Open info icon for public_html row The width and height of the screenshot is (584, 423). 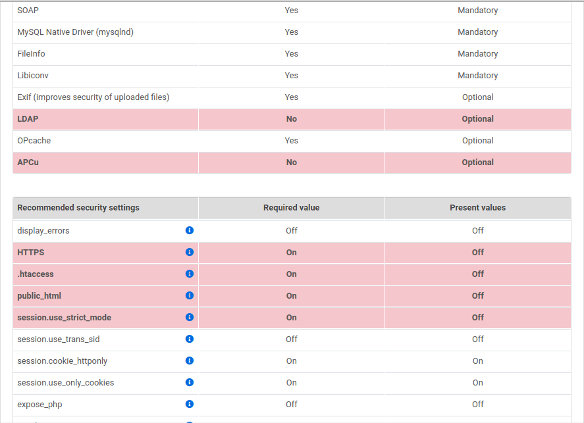point(190,295)
